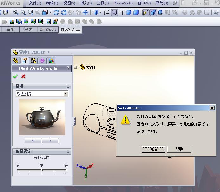Click the teapot scene preview thumbnail
Viewport: 220px width, 192px height.
[x=42, y=117]
